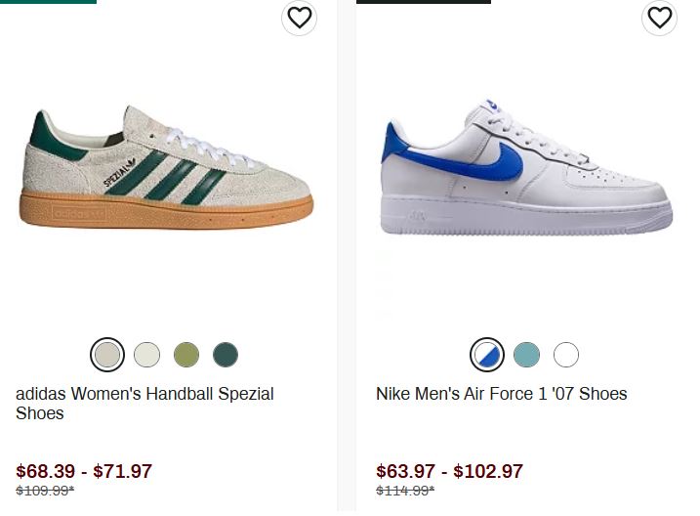Click the $68.39 - $71.97 price range
This screenshot has height=516, width=700.
coord(84,471)
